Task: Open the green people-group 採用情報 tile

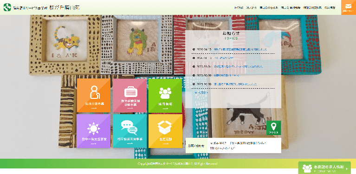Action: [165, 96]
